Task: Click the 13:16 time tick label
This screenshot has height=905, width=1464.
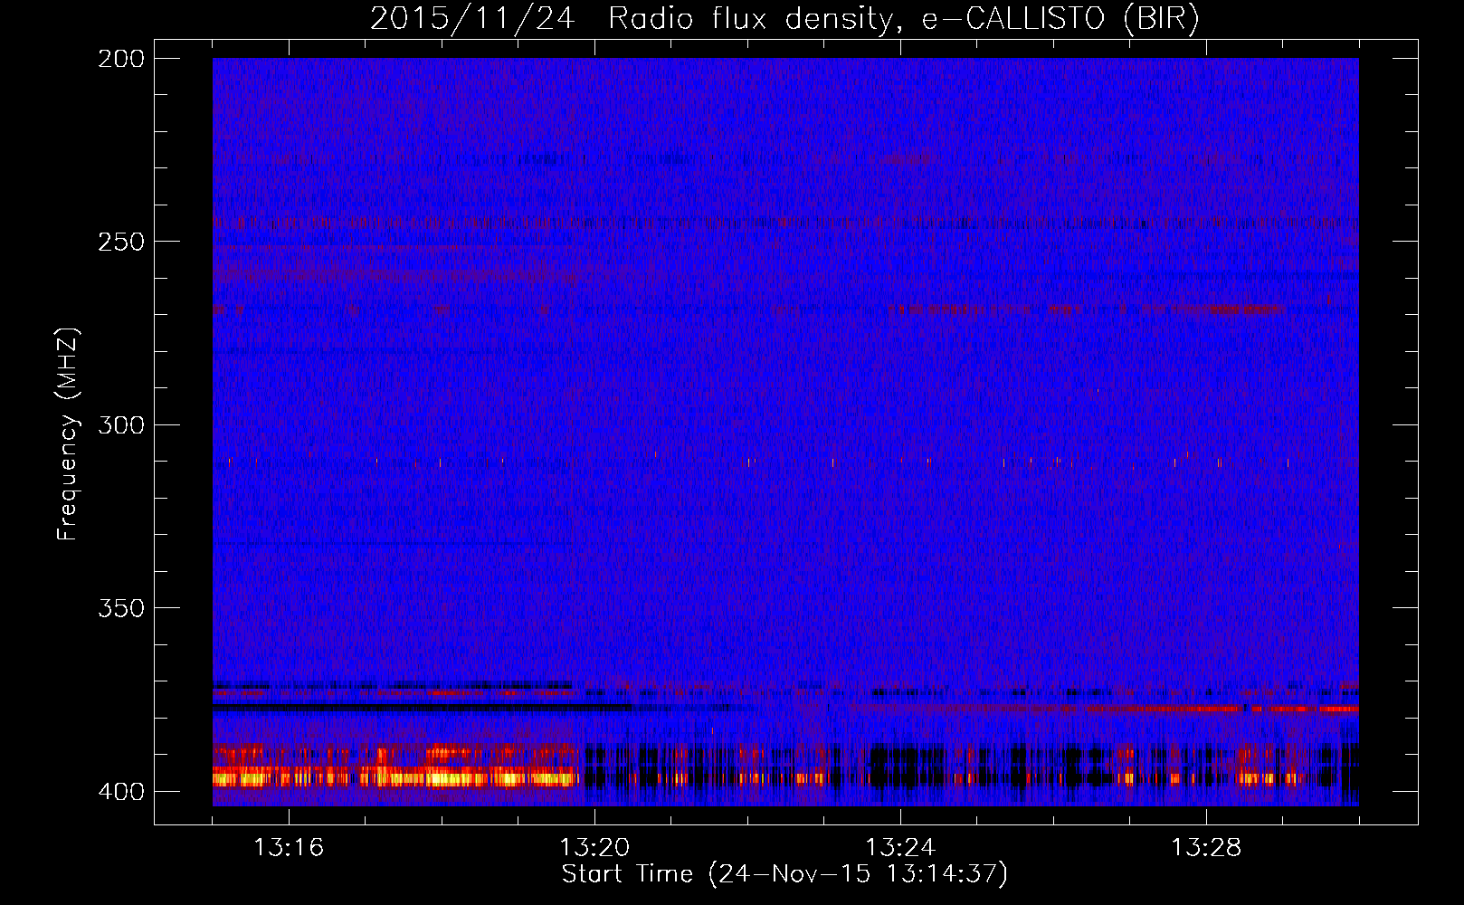Action: 289,848
